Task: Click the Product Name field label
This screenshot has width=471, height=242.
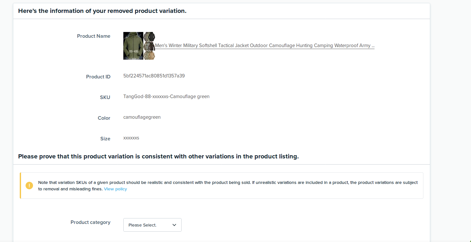Action: click(x=94, y=36)
